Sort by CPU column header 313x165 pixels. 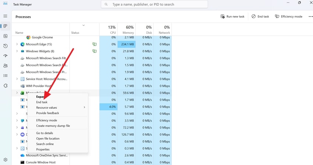[x=108, y=29]
